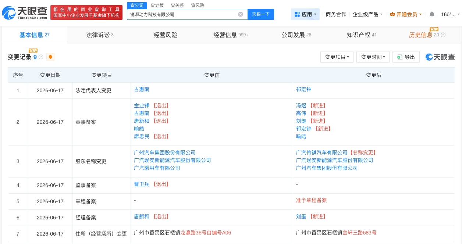Screen dimensions: 462x244
Task: Go to the 知识产权 tab
Action: [362, 35]
